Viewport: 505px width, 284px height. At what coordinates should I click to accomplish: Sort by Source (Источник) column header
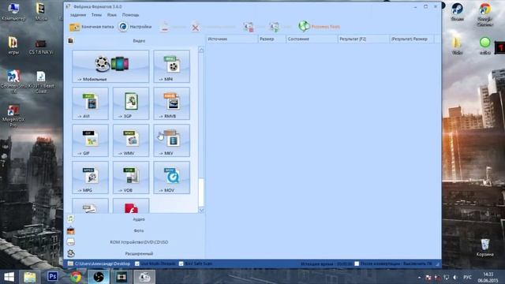coord(232,39)
